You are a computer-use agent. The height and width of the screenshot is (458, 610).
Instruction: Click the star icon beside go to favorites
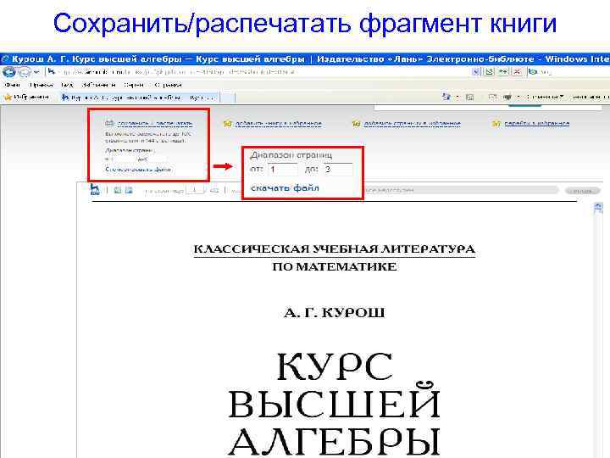point(496,124)
